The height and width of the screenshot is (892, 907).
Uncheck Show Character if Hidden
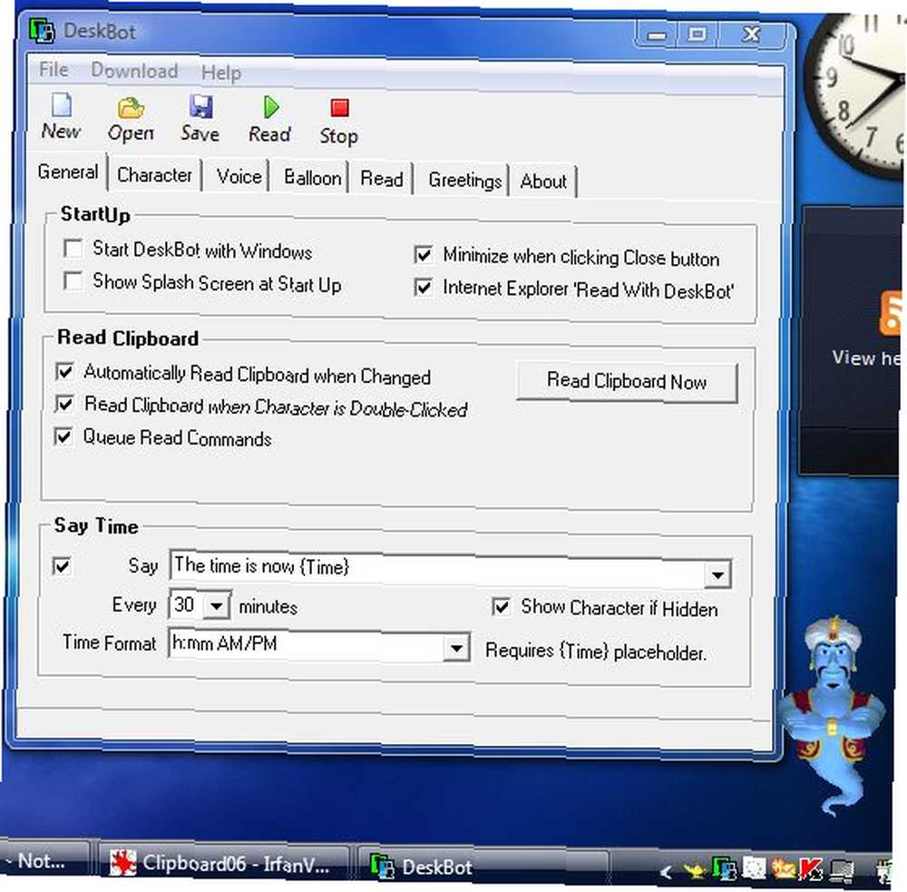coord(501,607)
